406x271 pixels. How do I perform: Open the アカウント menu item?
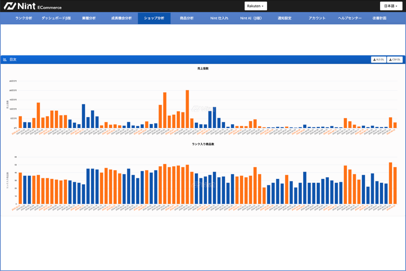[x=317, y=18]
